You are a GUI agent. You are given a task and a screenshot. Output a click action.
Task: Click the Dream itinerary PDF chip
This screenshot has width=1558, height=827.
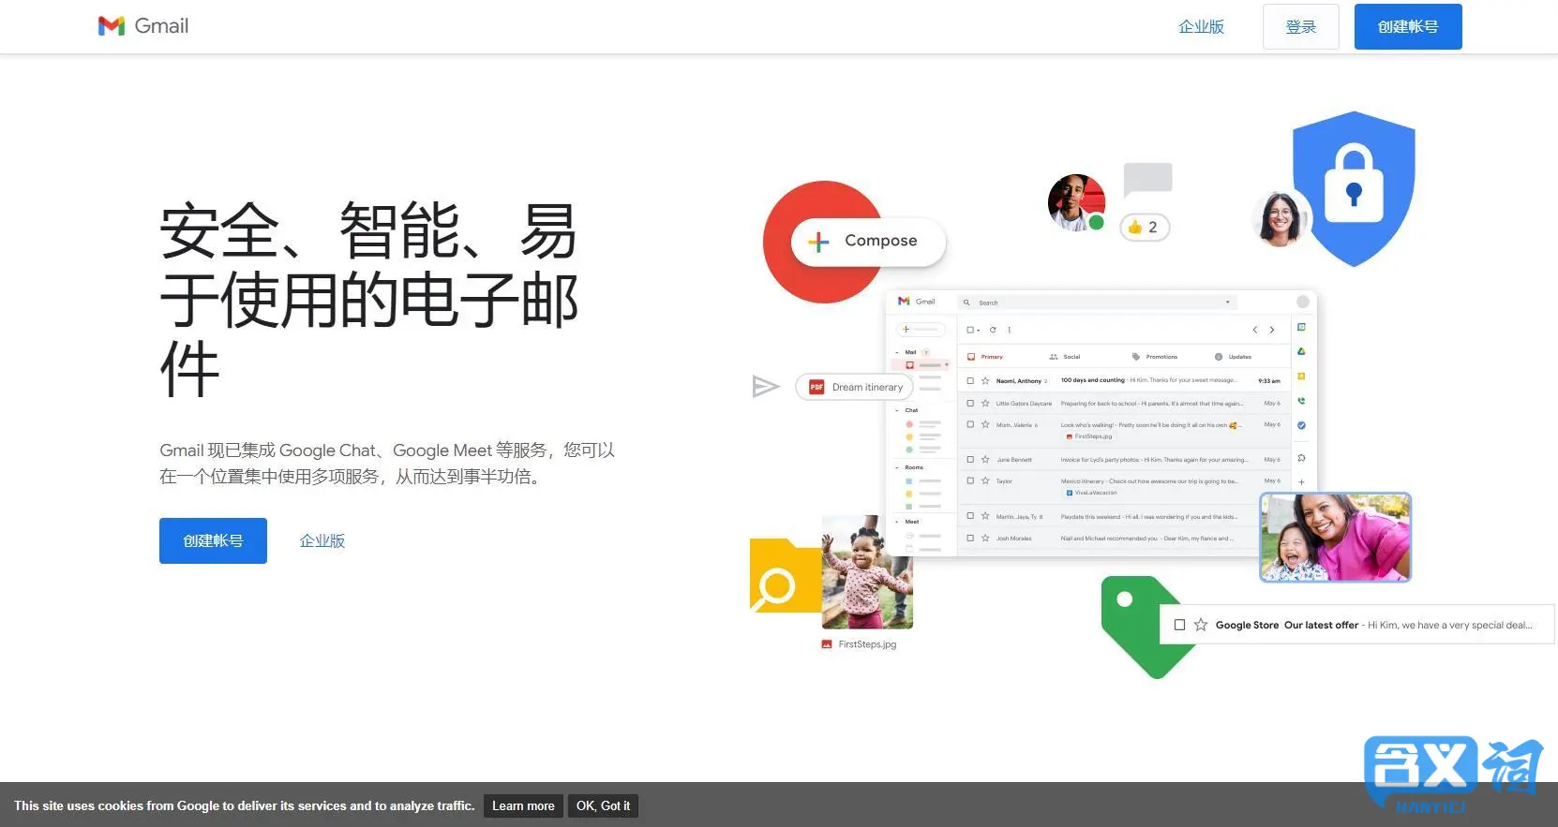pos(856,387)
